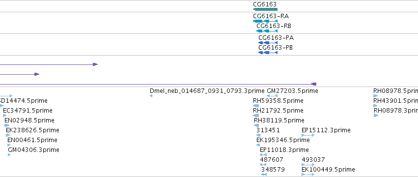Screen dimensions: 418x177
Task: Select the EP11018.3prime feature glyph
Action: [x=263, y=155]
